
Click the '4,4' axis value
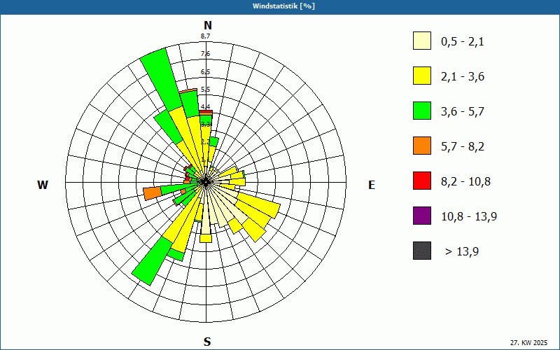pos(205,107)
